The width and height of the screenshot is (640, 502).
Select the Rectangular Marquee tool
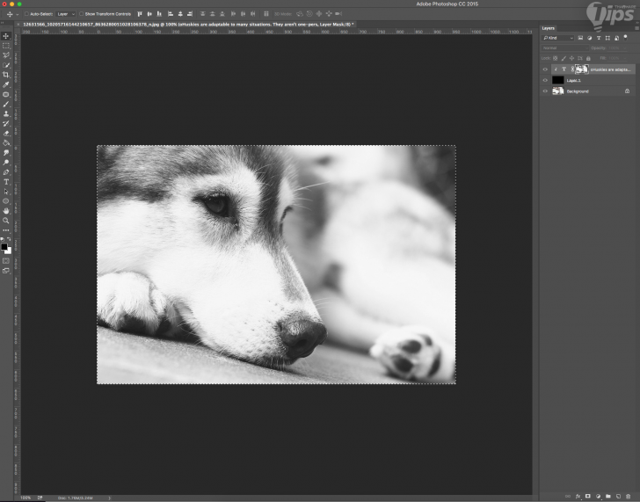point(5,46)
